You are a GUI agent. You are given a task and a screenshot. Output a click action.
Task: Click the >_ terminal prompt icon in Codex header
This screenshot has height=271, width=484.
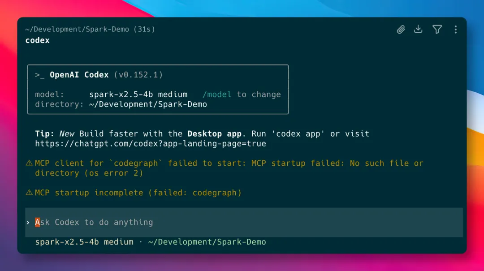(39, 75)
